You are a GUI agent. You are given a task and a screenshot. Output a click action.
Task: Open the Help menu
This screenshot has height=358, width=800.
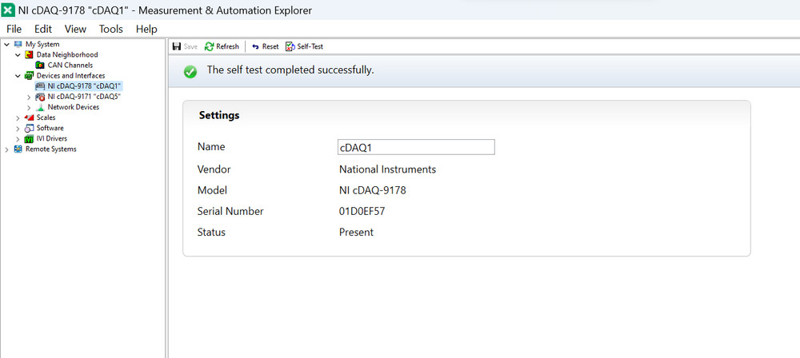point(146,29)
